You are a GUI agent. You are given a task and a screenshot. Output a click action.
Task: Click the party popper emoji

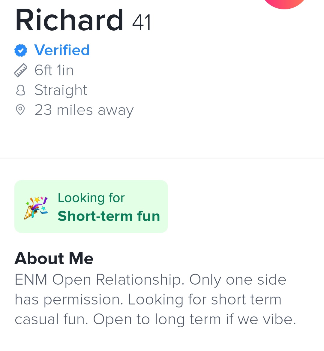tap(36, 207)
